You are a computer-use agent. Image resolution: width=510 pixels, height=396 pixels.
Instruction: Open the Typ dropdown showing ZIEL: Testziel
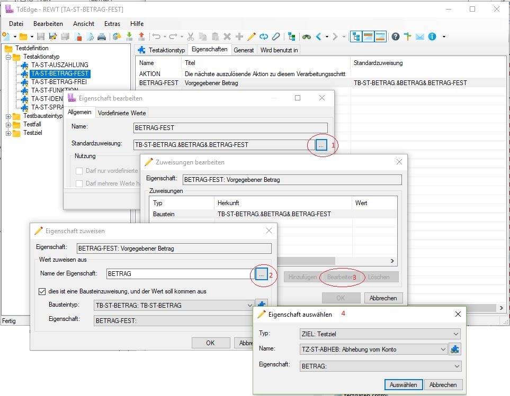coord(380,334)
